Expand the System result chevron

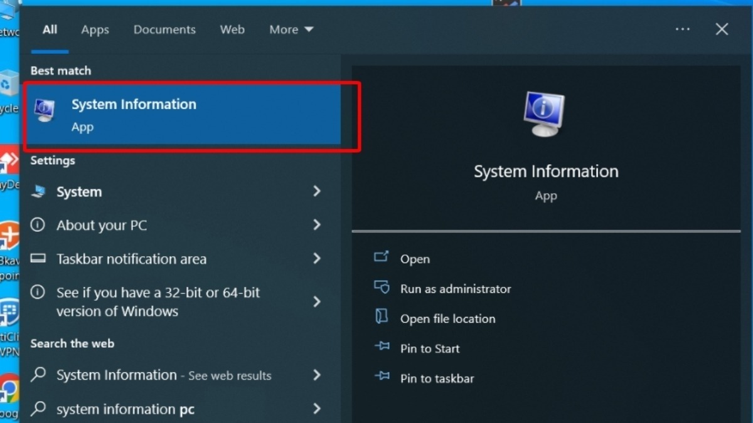point(317,191)
